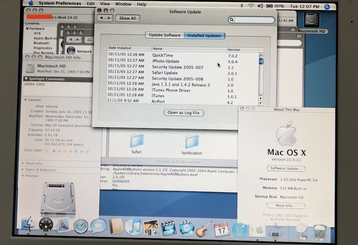This screenshot has width=358, height=245.
Task: Open the Trash in the Dock
Action: (x=320, y=232)
